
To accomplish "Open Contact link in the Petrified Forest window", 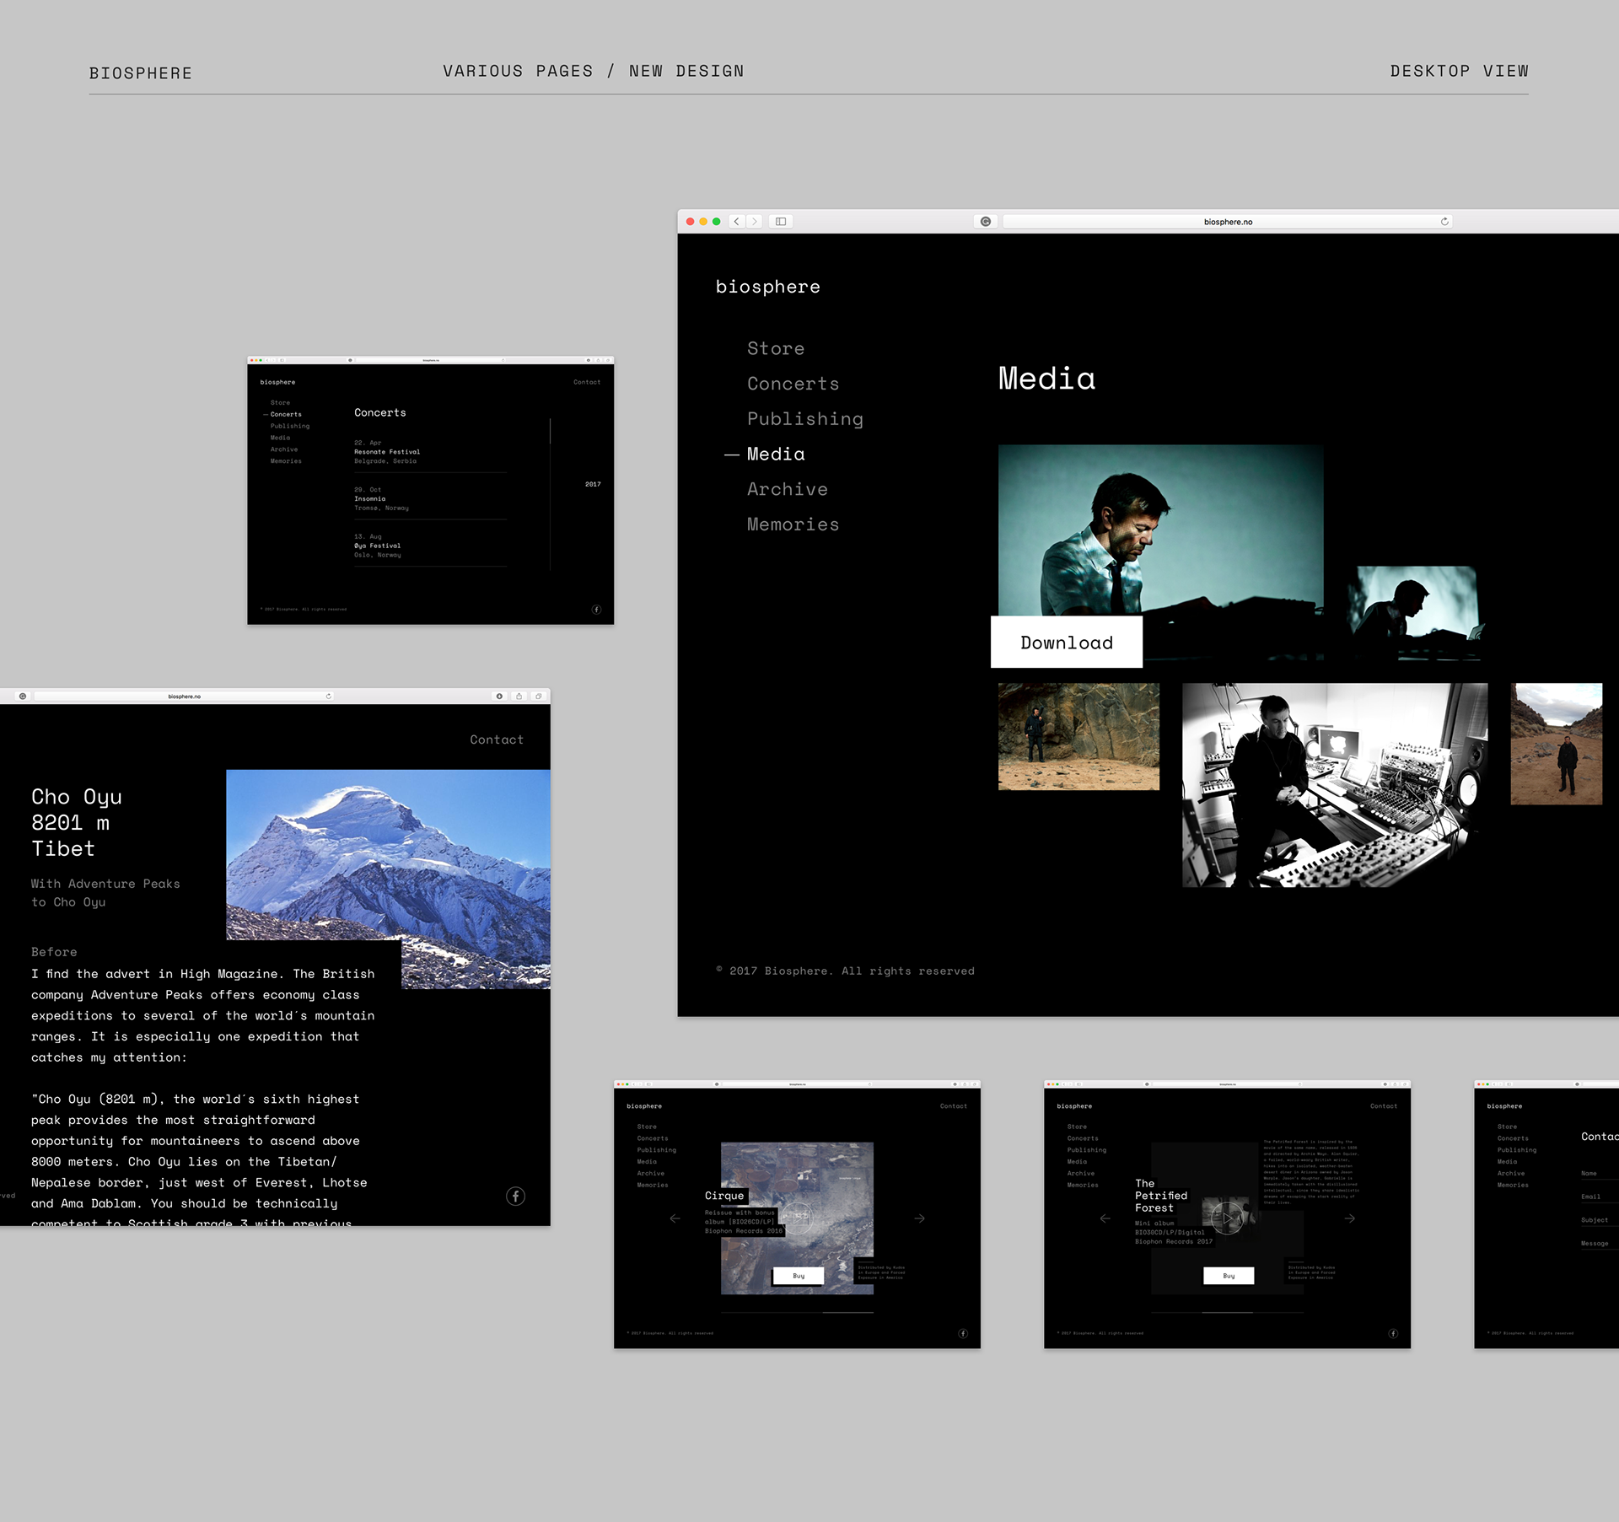I will pyautogui.click(x=1384, y=1106).
